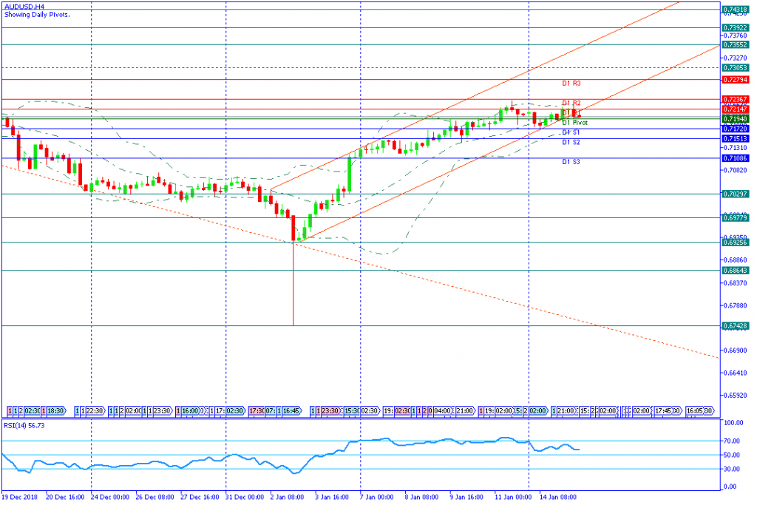Click the 18:30 news event marker
757x505 pixels.
[x=56, y=409]
